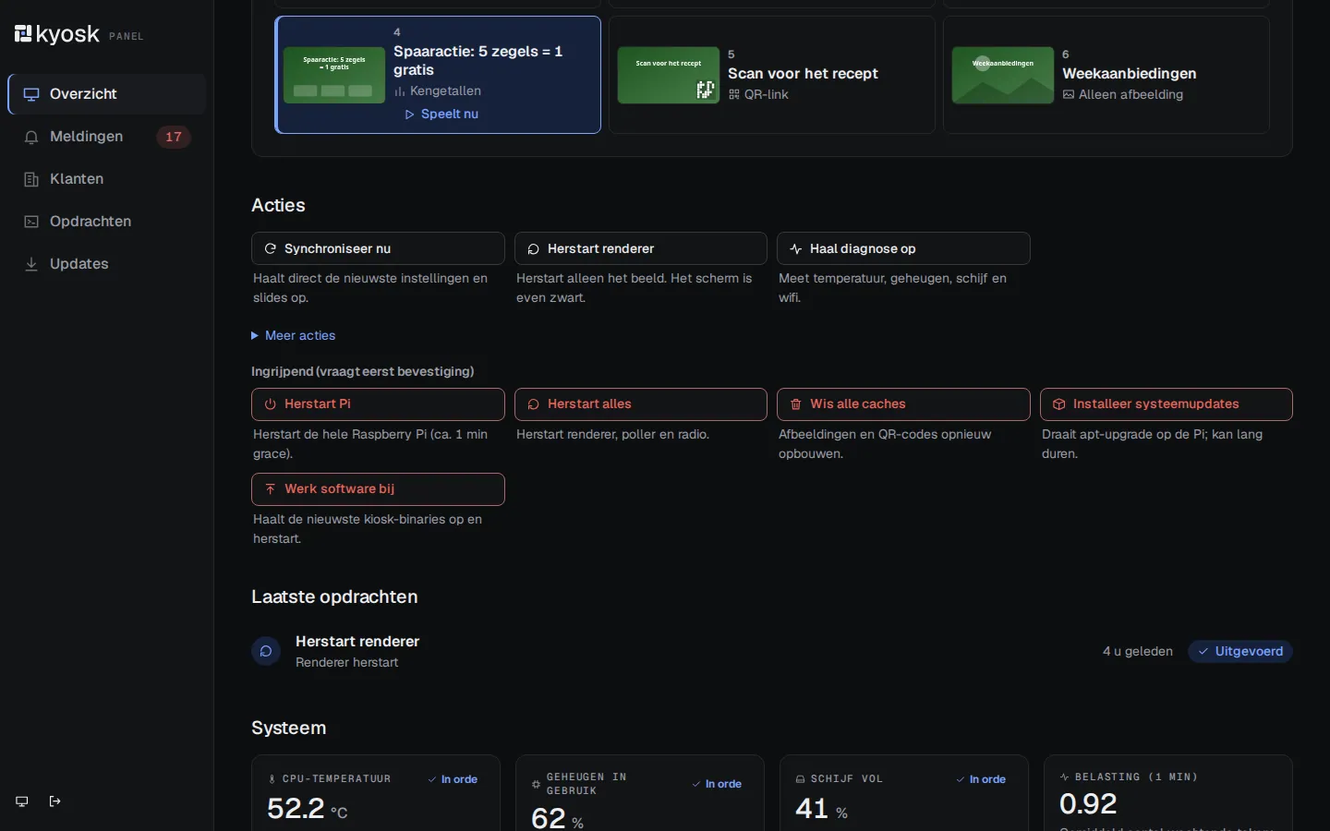Click the Belasting (1 min) label
The image size is (1330, 831).
point(1129,777)
